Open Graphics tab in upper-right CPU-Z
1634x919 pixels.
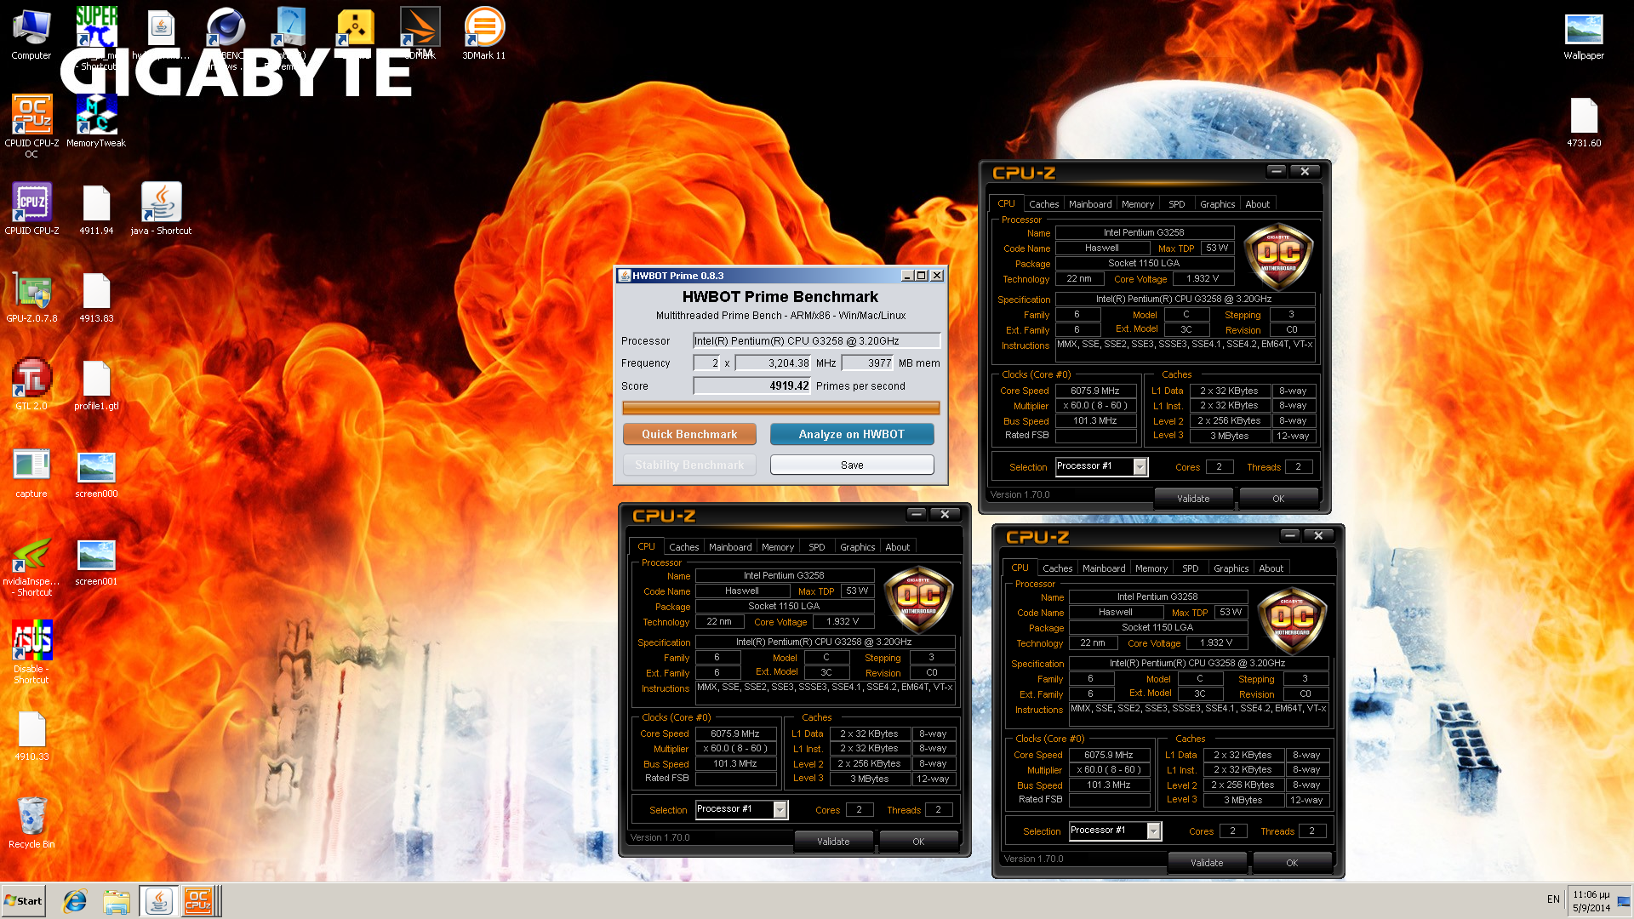[1217, 204]
